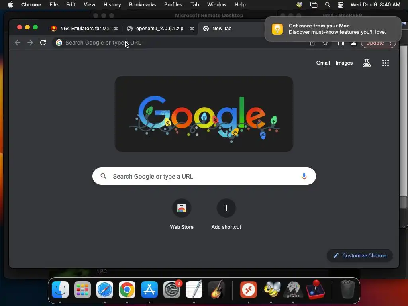This screenshot has width=408, height=306.
Task: Open Launchpad from the Dock
Action: 82,290
